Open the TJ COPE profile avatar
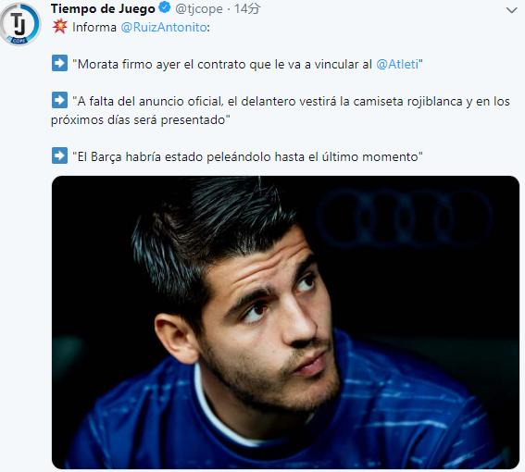This screenshot has height=472, width=525. (x=20, y=24)
